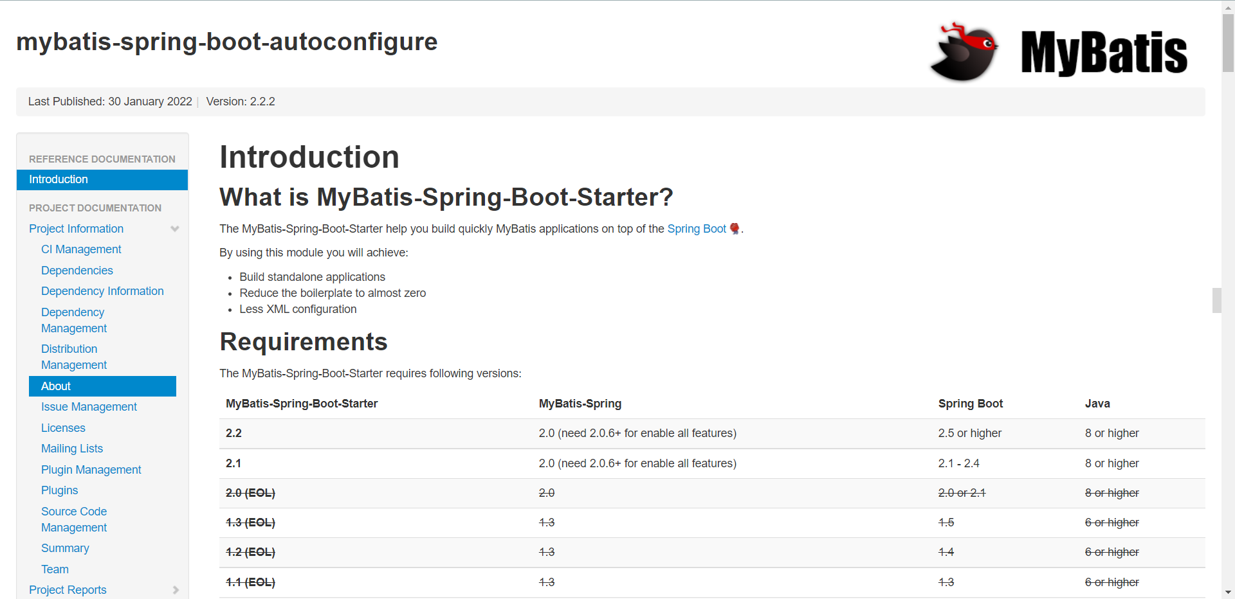This screenshot has height=599, width=1235.
Task: Open the Dependencies page
Action: pos(77,271)
